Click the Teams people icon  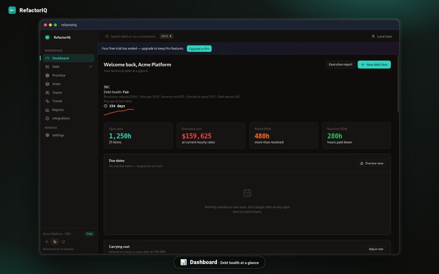tap(47, 93)
